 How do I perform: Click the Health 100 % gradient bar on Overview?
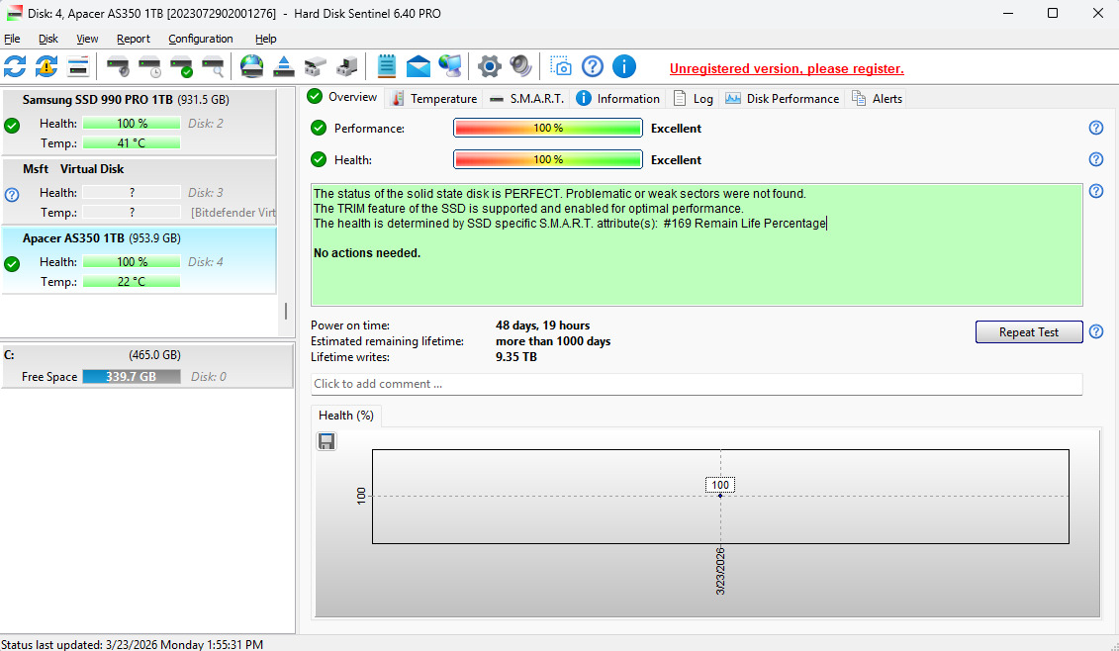coord(548,159)
